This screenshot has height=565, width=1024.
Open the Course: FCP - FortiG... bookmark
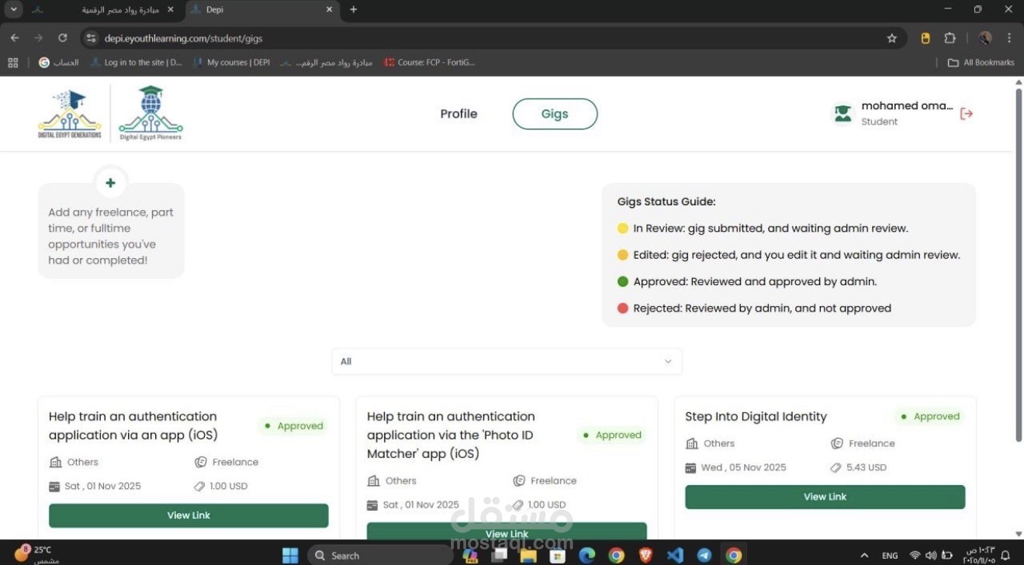429,63
